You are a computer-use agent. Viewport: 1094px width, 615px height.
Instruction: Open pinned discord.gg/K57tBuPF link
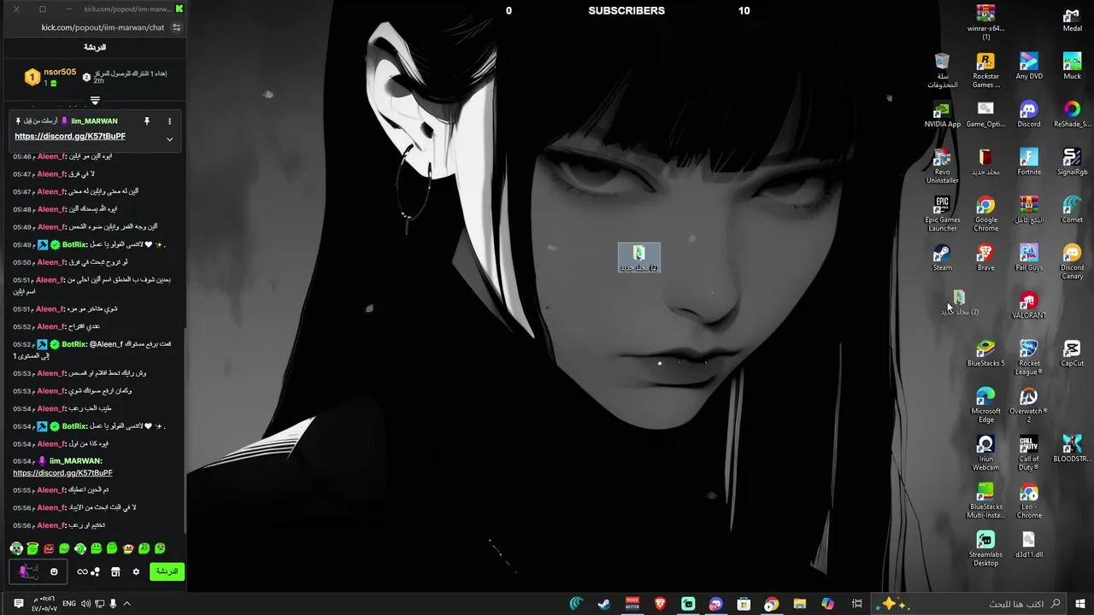[70, 137]
